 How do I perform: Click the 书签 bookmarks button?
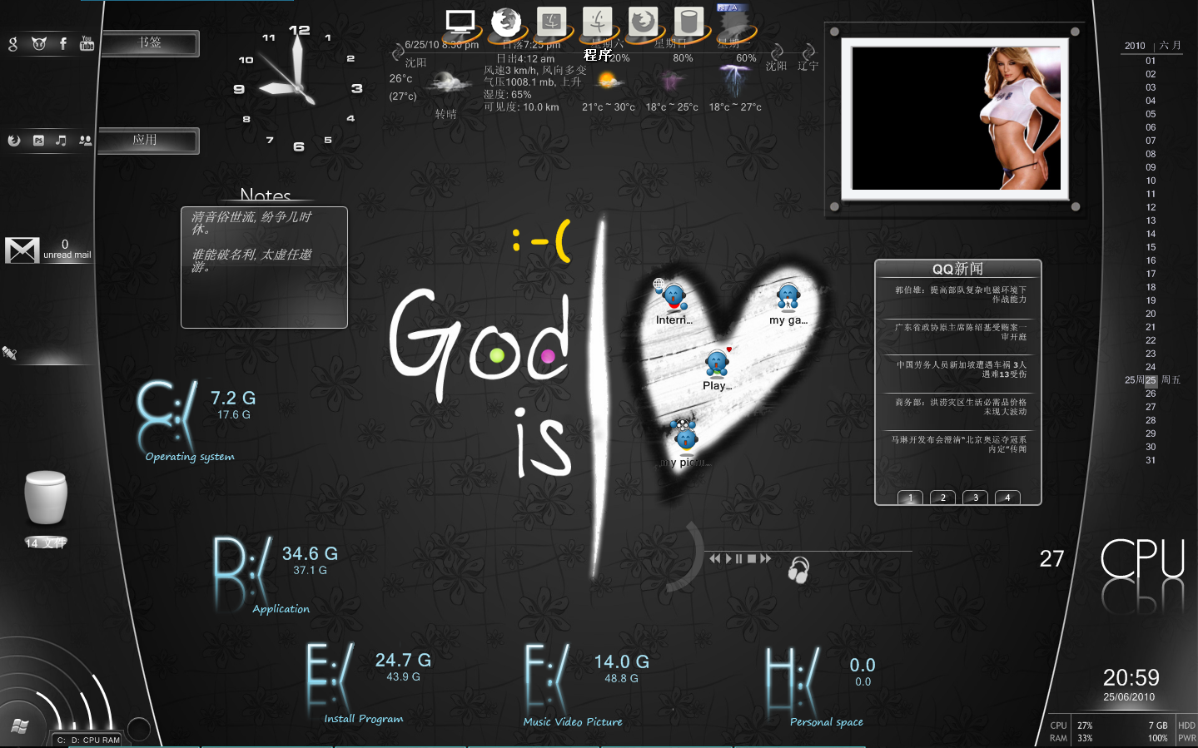click(149, 43)
